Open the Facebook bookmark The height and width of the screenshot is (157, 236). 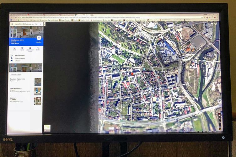coord(14,20)
